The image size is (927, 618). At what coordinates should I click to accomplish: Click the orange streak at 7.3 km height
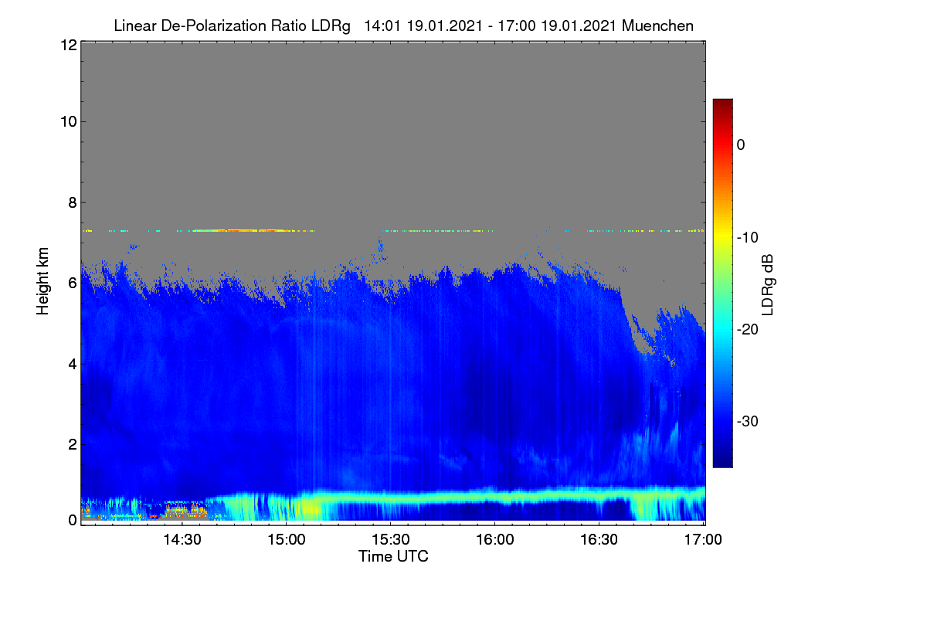239,230
